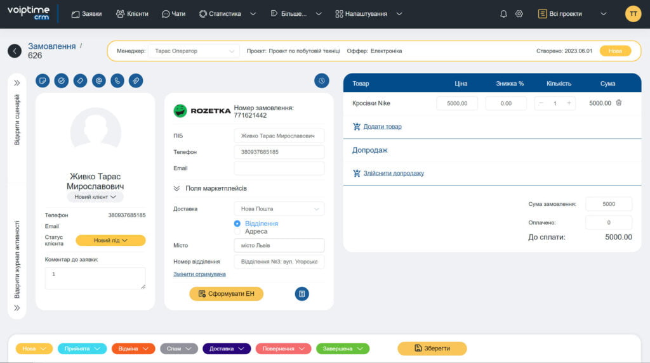
Task: Click the Нова status badge in header
Action: pos(615,51)
